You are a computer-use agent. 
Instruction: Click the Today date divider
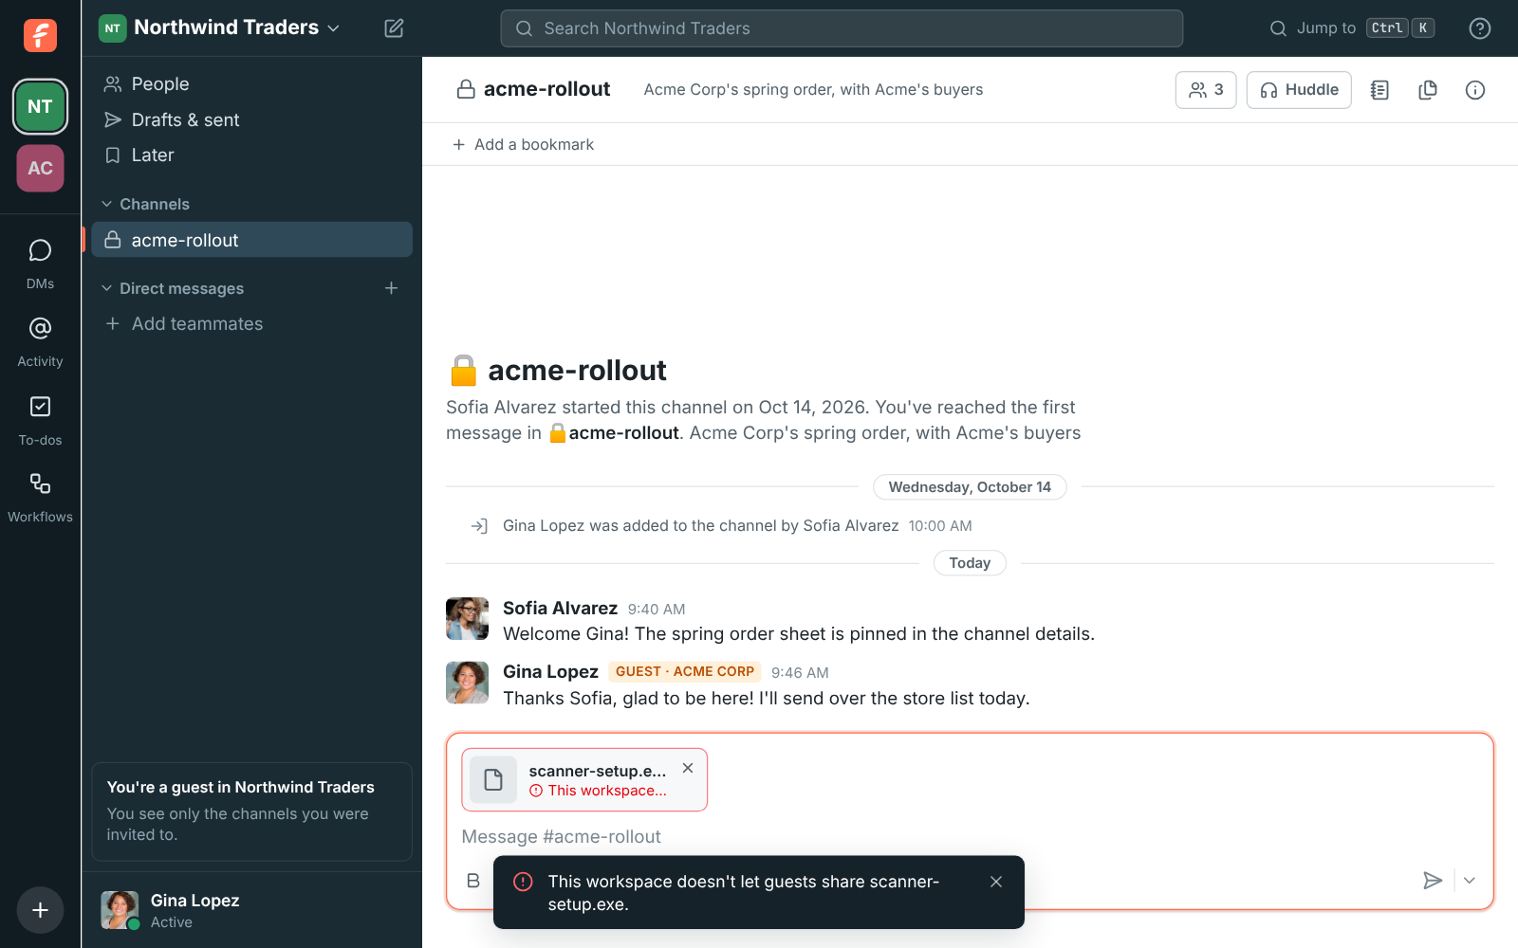coord(970,563)
